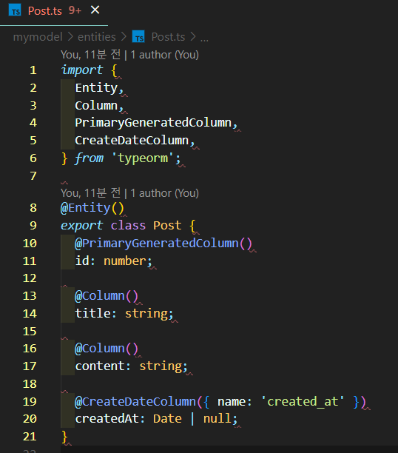This screenshot has height=453, width=398.
Task: Click the number type on line 11
Action: pos(125,261)
